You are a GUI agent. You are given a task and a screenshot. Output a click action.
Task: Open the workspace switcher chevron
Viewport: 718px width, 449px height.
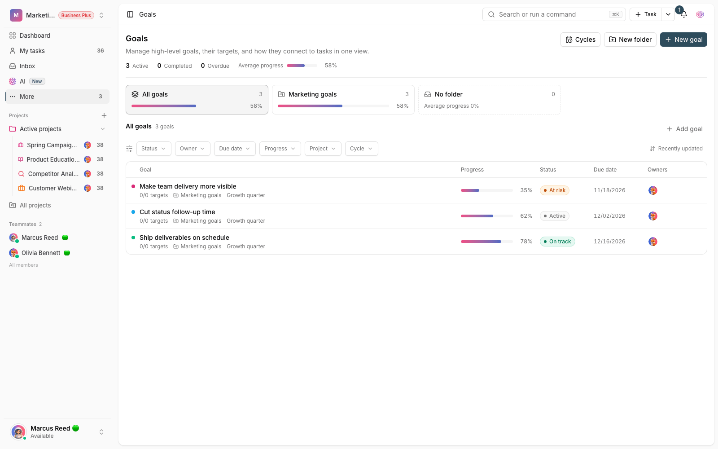tap(101, 15)
